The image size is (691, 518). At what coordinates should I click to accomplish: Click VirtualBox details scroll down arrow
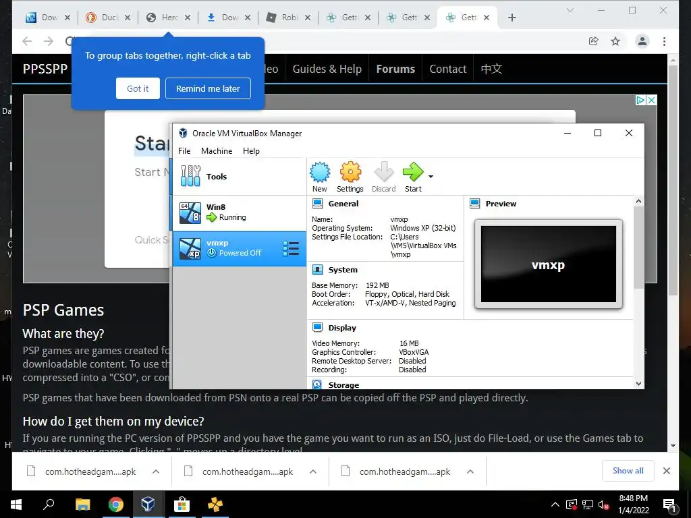tap(638, 384)
